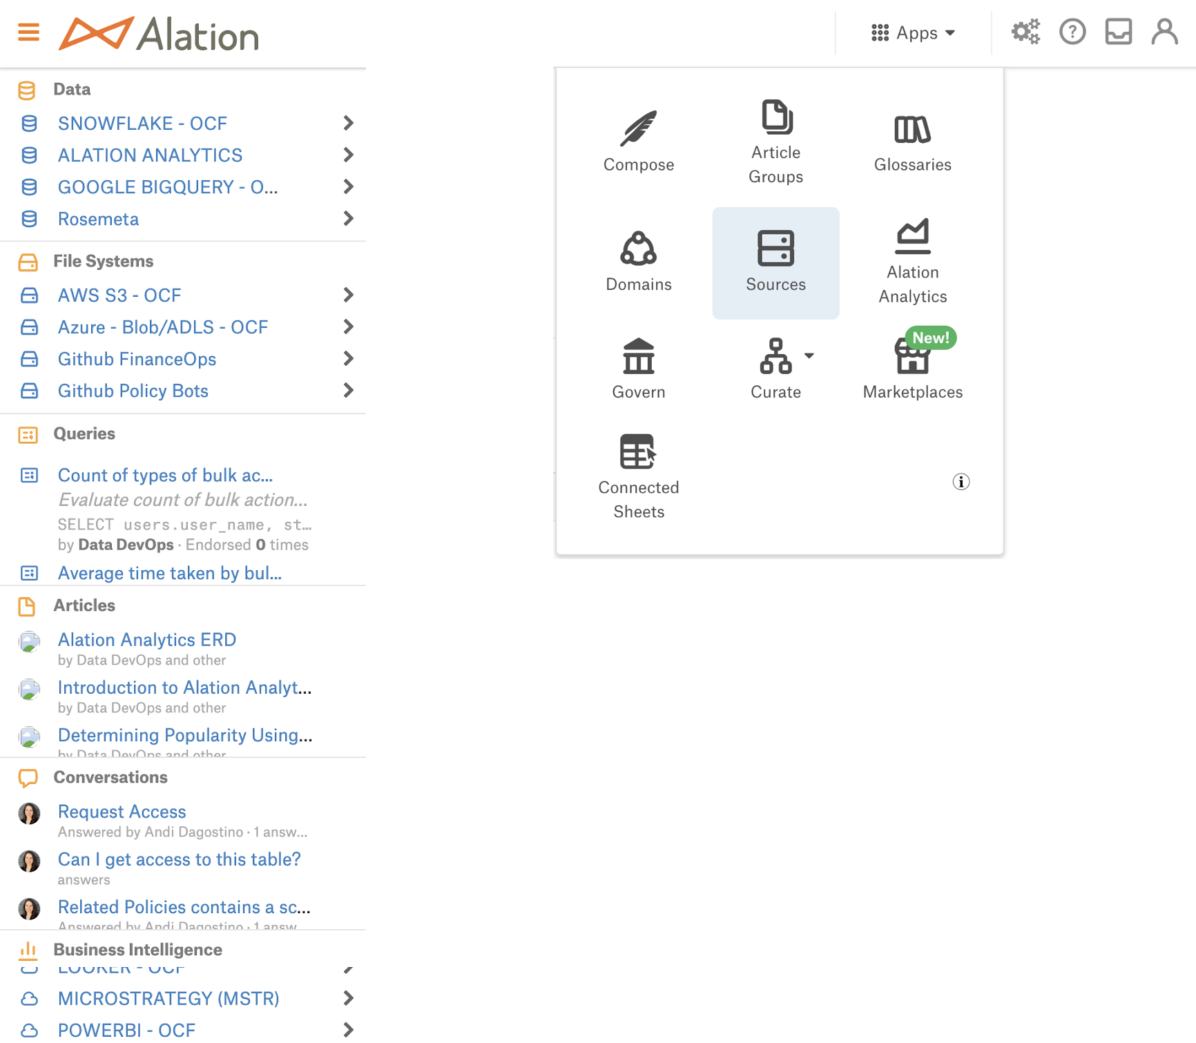Expand ALATION ANALYTICS chevron
The width and height of the screenshot is (1196, 1043).
[x=348, y=155]
